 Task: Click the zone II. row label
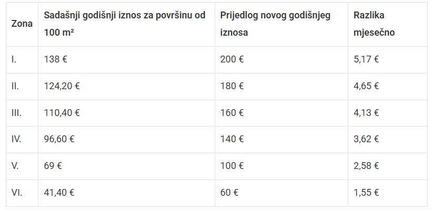[x=15, y=86]
